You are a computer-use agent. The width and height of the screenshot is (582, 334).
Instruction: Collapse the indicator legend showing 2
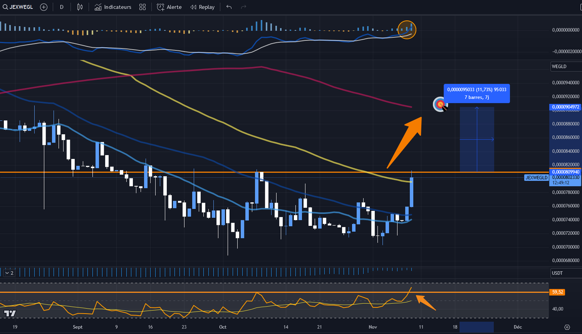pyautogui.click(x=9, y=272)
